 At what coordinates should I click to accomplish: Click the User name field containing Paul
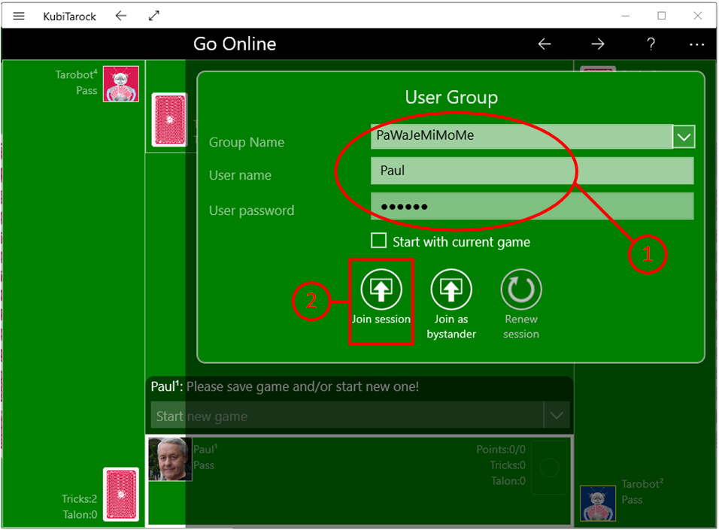point(531,171)
